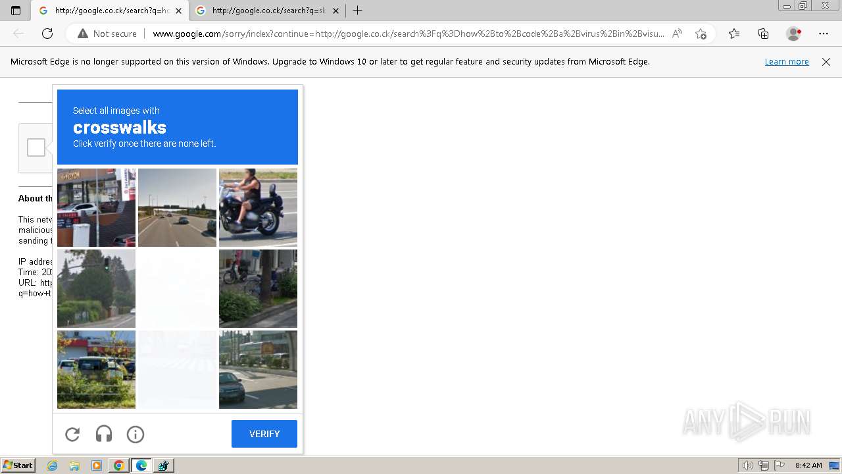Select the traffic light and trees tile

pos(96,288)
